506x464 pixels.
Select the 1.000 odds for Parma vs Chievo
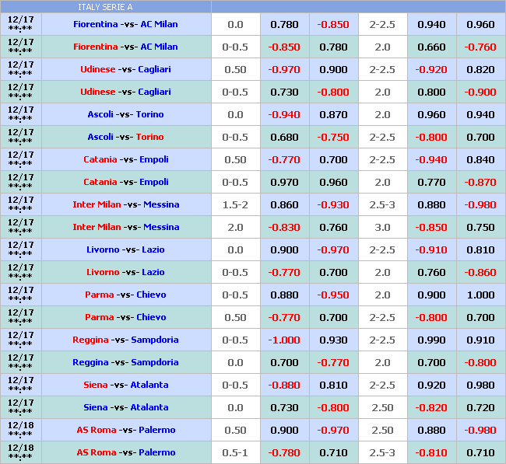point(480,295)
